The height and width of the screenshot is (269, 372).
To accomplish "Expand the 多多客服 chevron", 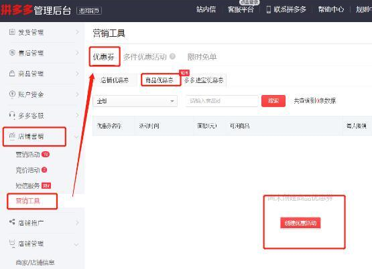I will (x=77, y=115).
